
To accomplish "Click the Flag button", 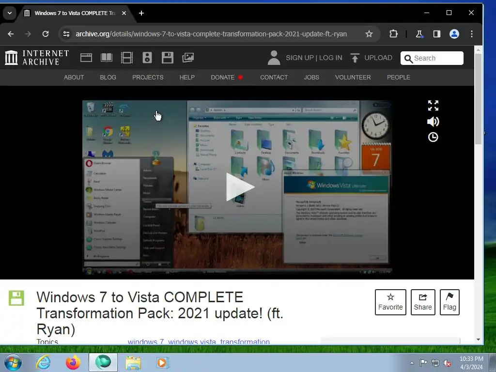I will pyautogui.click(x=449, y=302).
